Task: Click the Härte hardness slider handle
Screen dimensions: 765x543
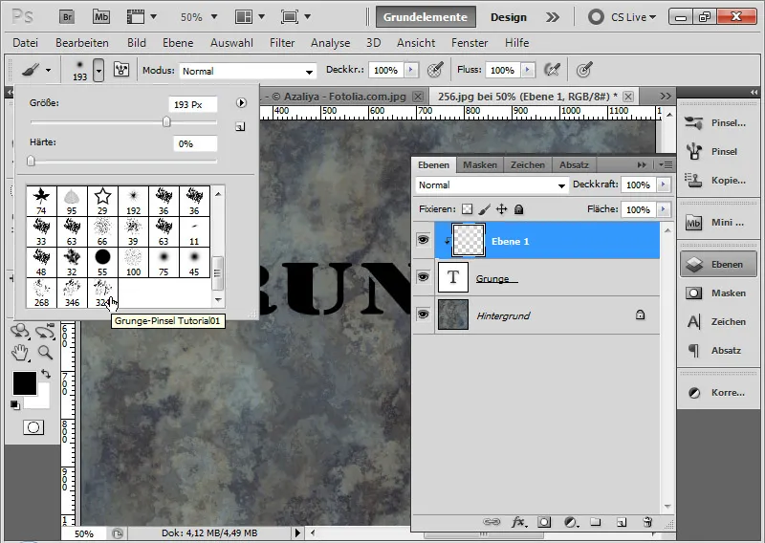Action: pyautogui.click(x=31, y=161)
